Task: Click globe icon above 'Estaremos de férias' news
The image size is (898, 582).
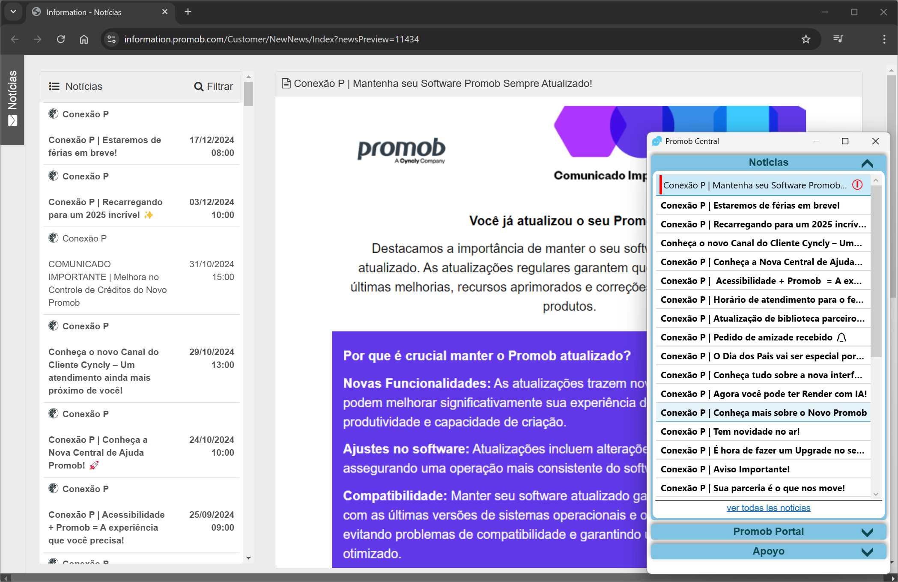Action: tap(54, 114)
